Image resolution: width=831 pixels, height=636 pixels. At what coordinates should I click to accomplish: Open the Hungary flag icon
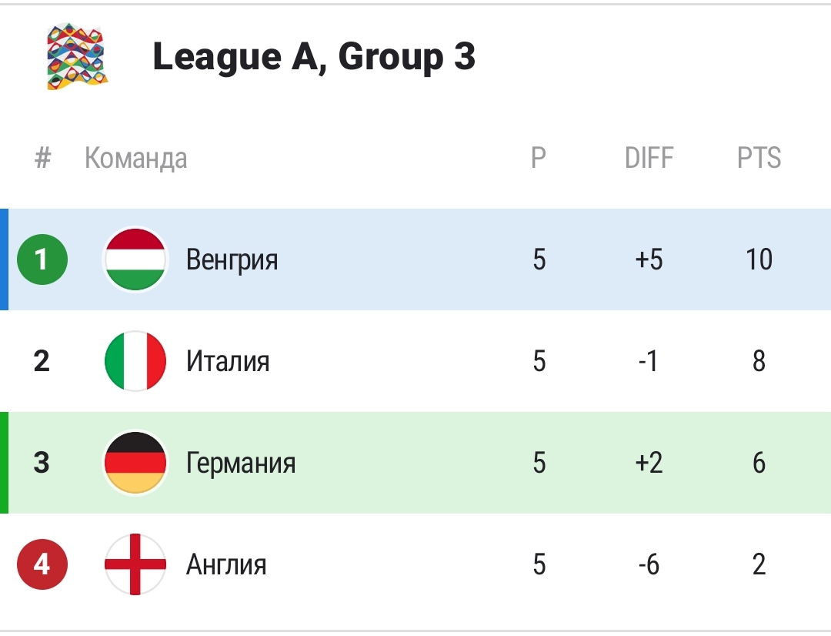[x=135, y=259]
